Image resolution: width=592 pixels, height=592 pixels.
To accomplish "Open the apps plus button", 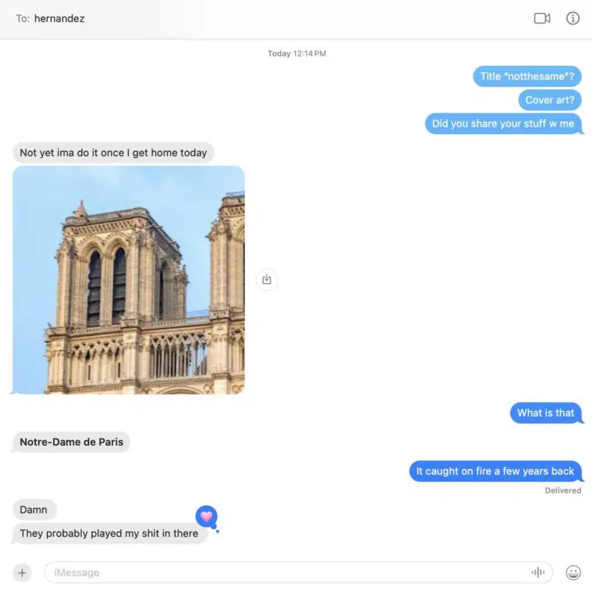I will point(22,573).
